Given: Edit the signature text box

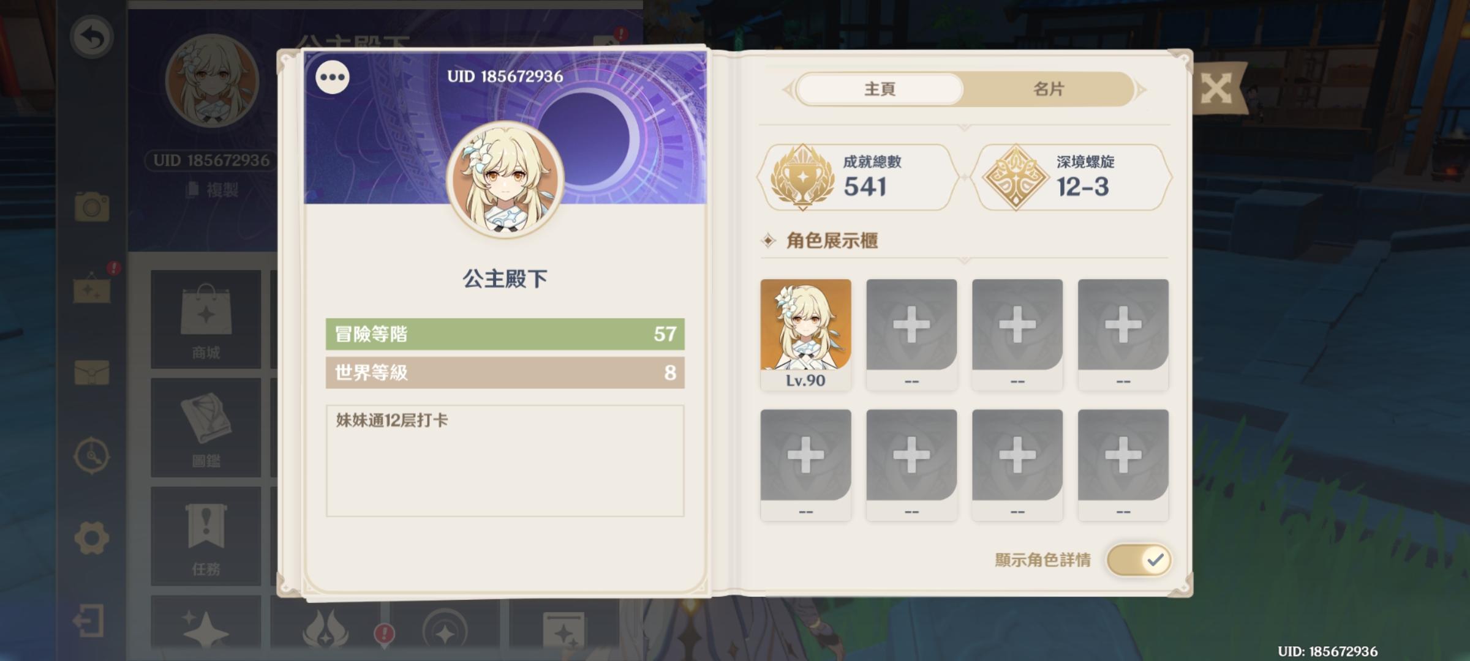Looking at the screenshot, I should coord(505,460).
